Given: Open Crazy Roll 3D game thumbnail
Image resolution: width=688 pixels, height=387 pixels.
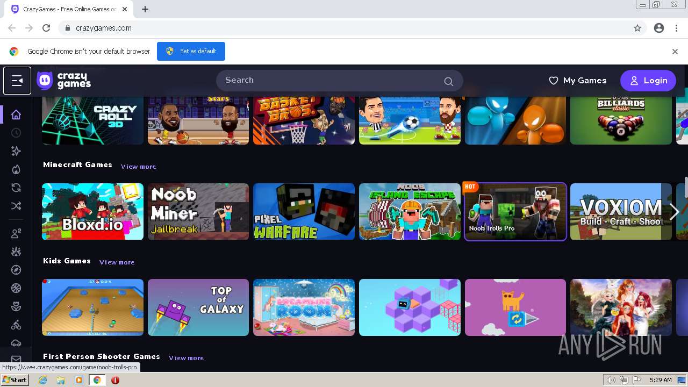Looking at the screenshot, I should pos(93,120).
